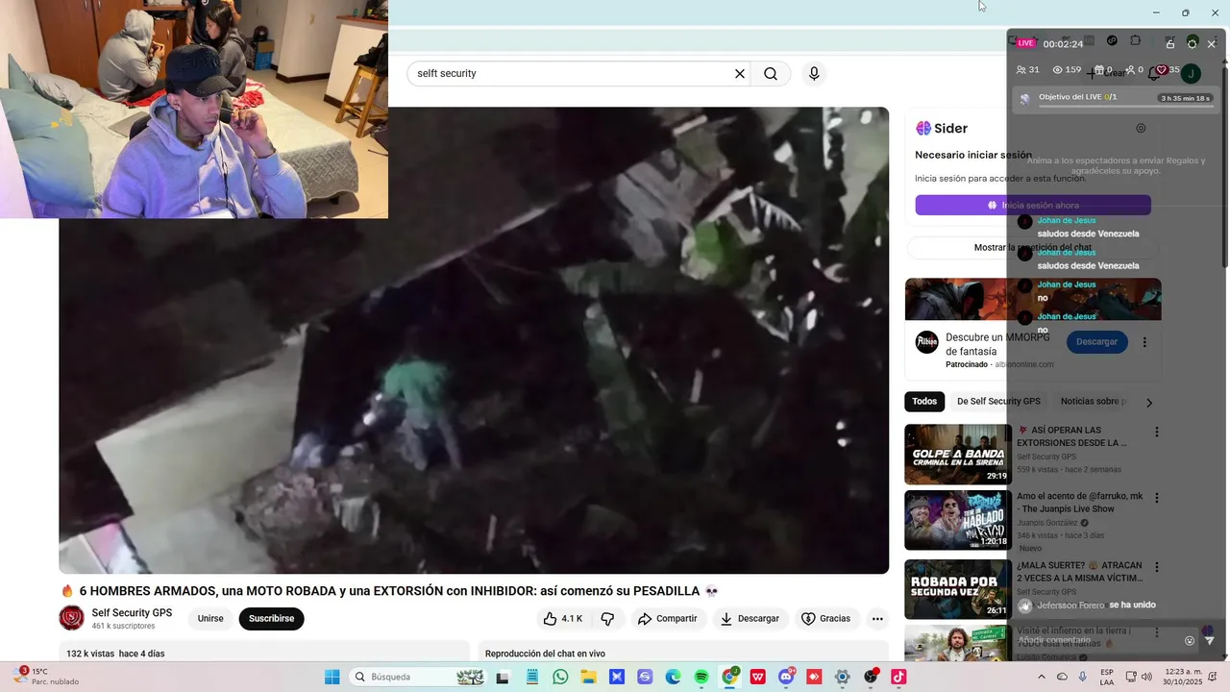Open the Objetivo del LIVE goal bar
Image resolution: width=1230 pixels, height=692 pixels.
pos(1116,99)
